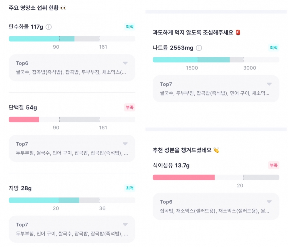
Task: Click the siren emoji after 조심해주세요
Action: tap(238, 33)
